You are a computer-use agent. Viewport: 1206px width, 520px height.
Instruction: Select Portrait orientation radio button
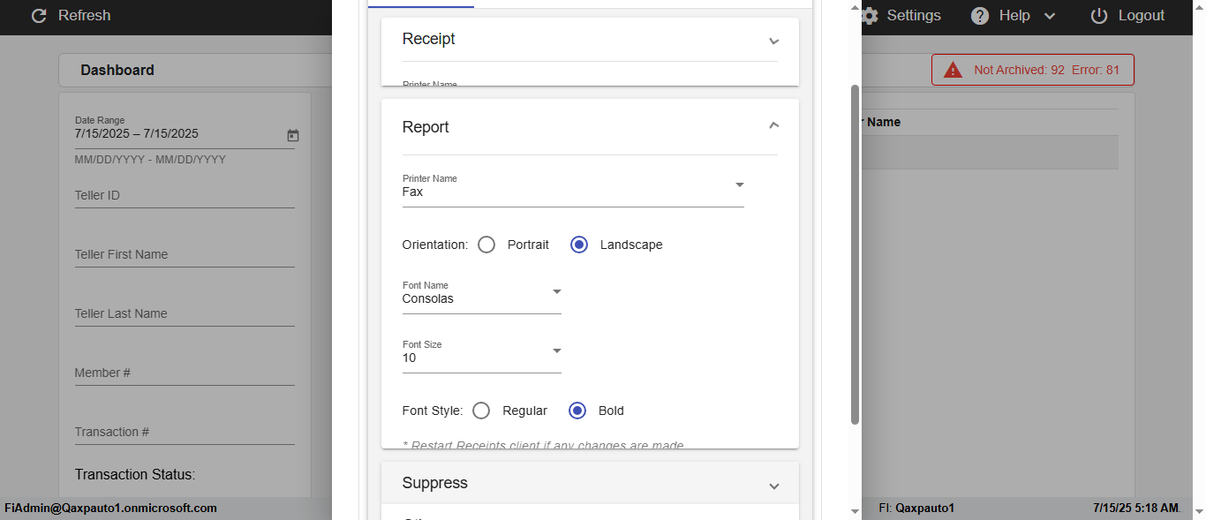click(486, 245)
